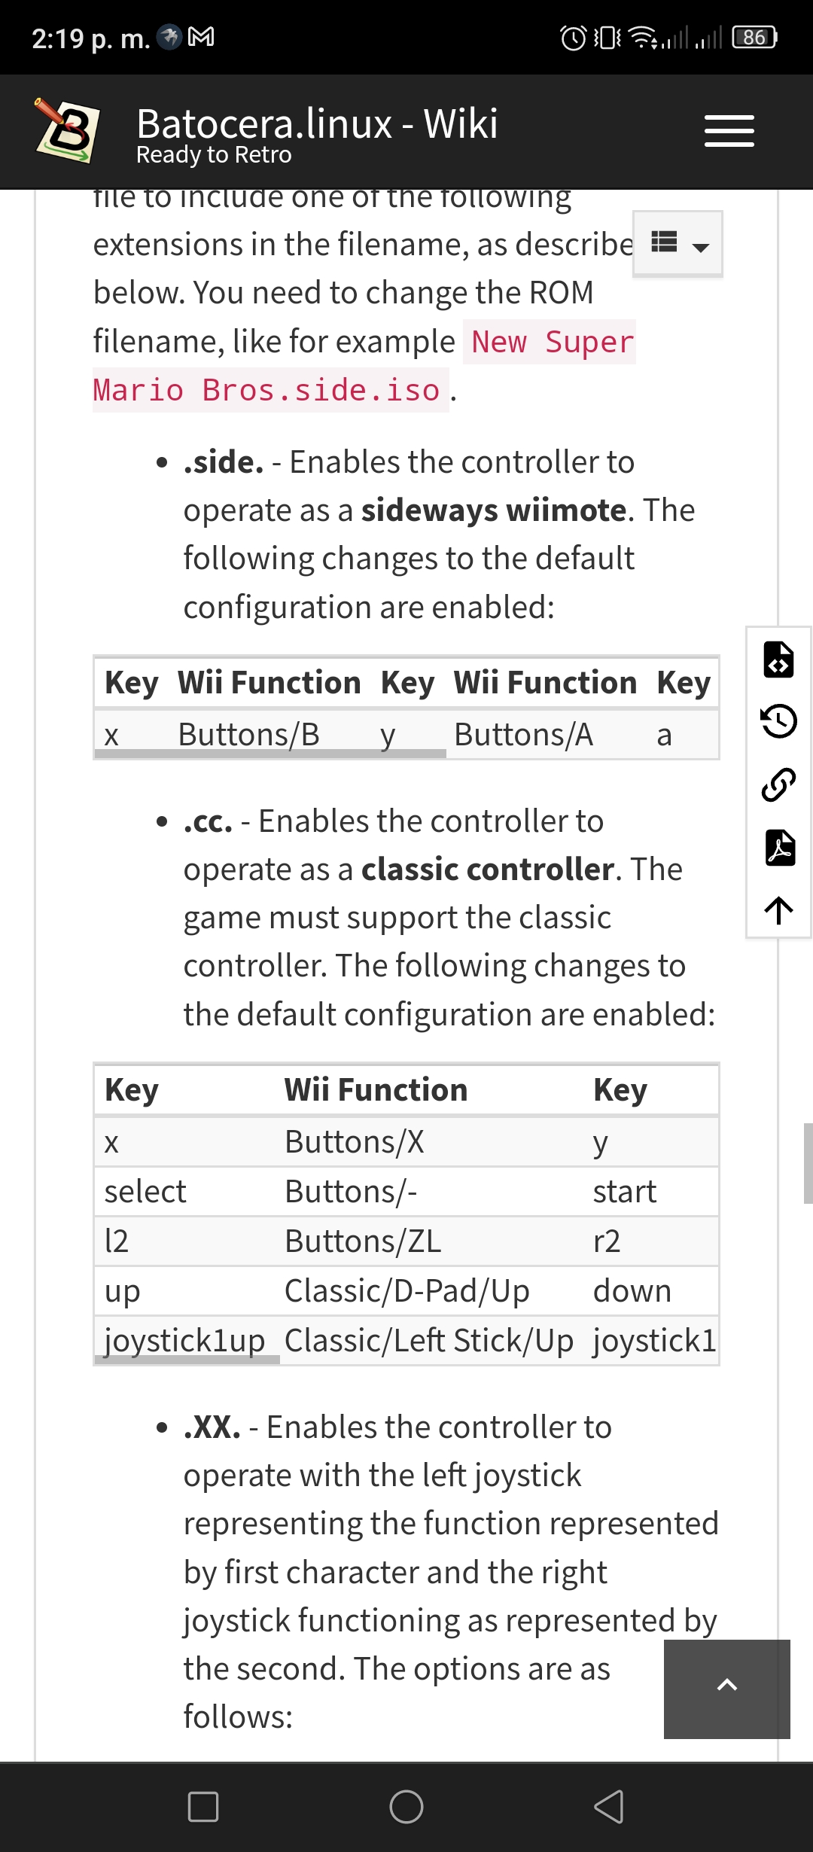Click the list icon in TOC toggle
The image size is (813, 1852).
[x=664, y=242]
